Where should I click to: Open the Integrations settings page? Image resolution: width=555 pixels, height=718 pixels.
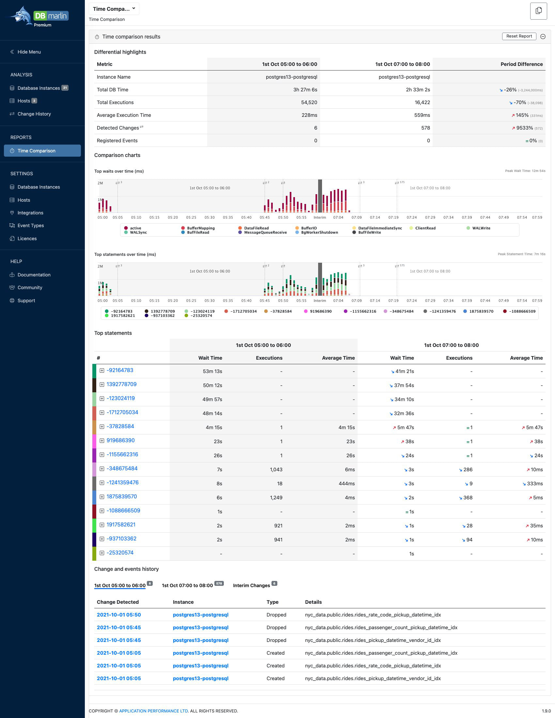point(30,213)
